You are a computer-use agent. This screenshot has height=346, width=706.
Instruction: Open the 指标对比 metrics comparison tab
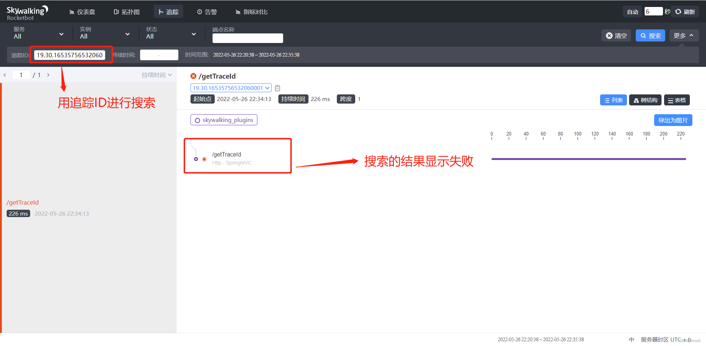(252, 12)
